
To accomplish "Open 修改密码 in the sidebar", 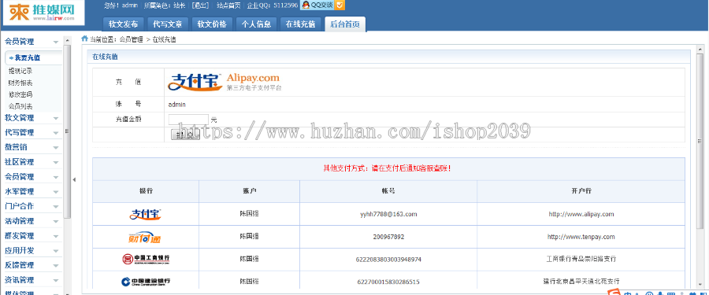I will coord(20,94).
